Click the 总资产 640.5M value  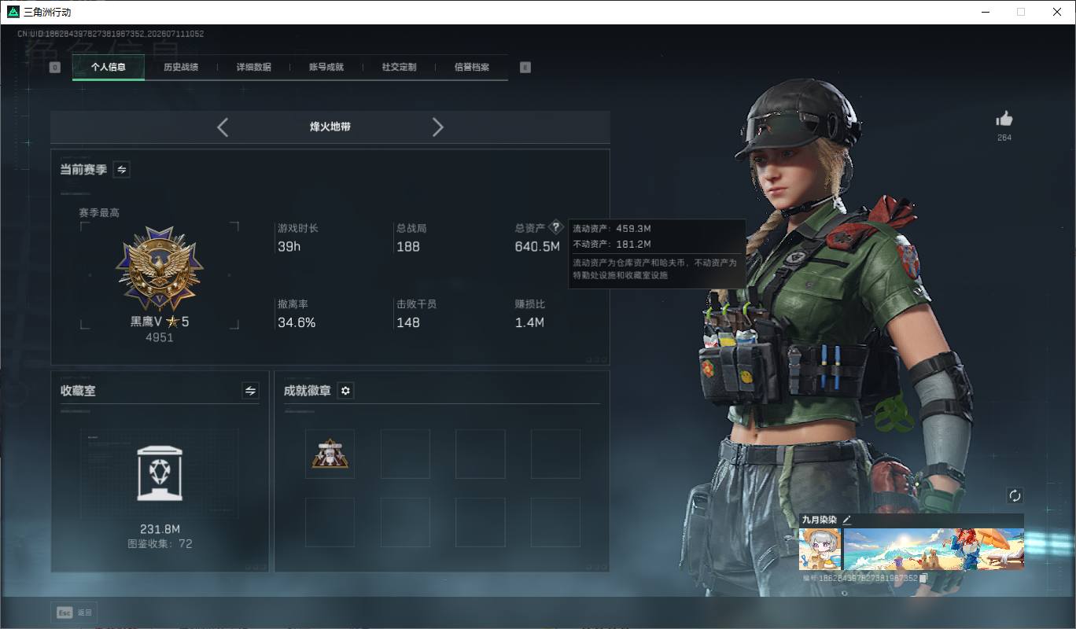537,247
